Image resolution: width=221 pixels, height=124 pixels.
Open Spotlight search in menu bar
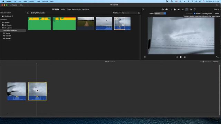coord(196,1)
